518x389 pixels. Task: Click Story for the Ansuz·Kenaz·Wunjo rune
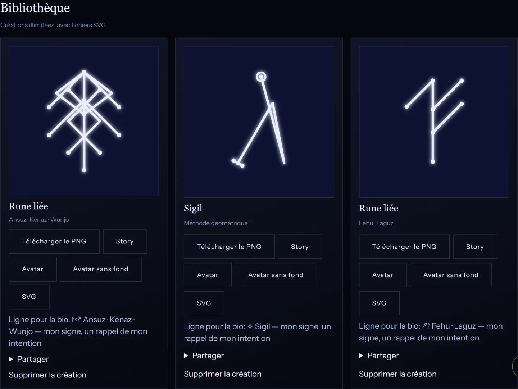click(x=125, y=241)
